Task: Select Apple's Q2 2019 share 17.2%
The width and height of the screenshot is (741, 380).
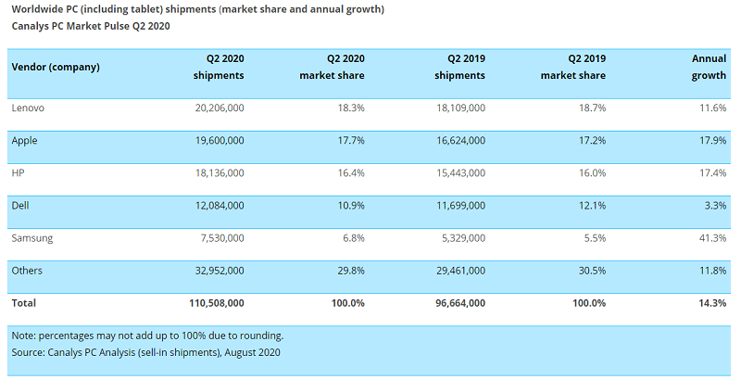Action: 592,140
